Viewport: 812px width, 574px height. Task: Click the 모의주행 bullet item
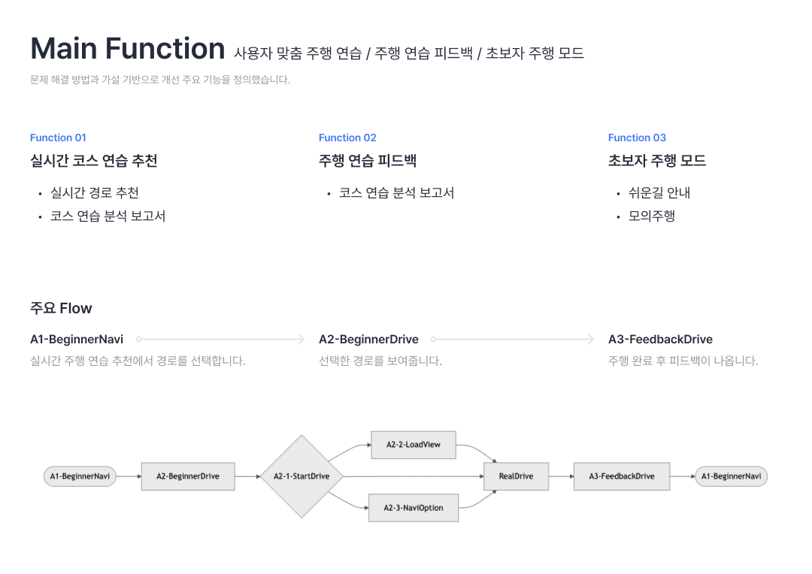coord(652,216)
